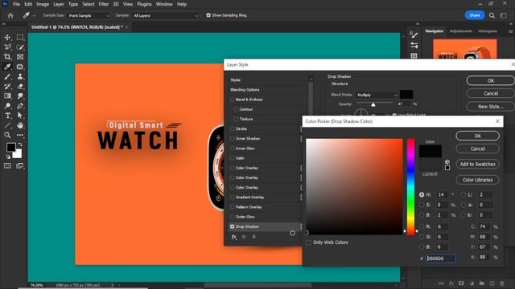
Task: Select the Horizontal Type tool
Action: coord(7,116)
